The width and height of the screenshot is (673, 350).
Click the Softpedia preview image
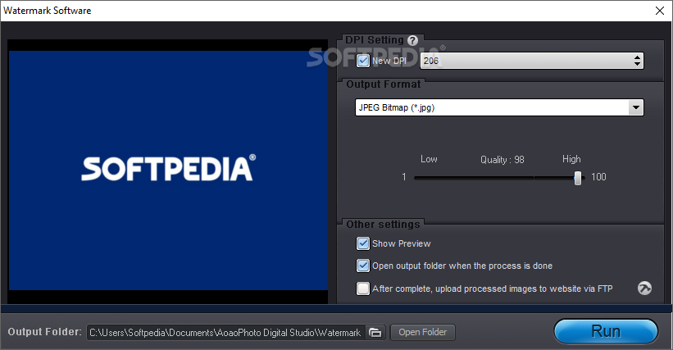[x=168, y=170]
